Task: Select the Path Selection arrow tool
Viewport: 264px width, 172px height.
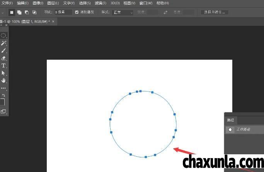Action: 3,73
